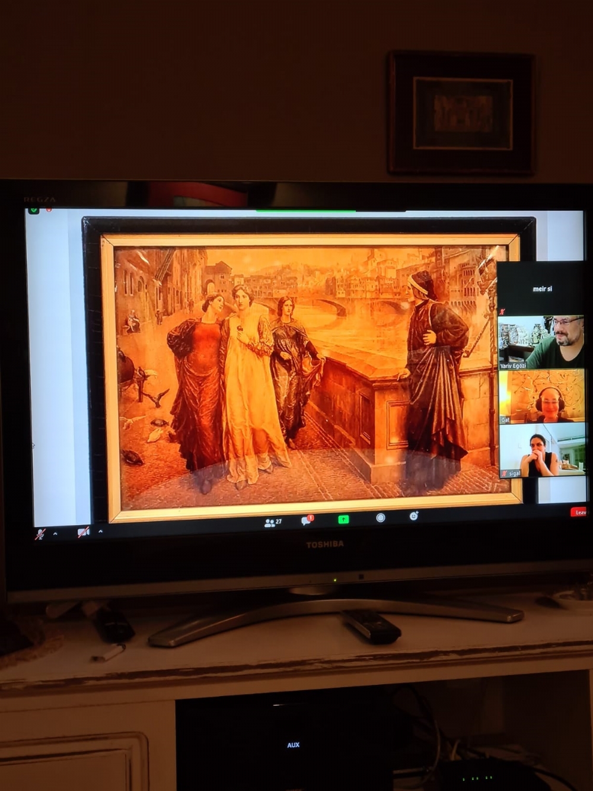Click the muted mic icon beside sigal
This screenshot has height=791, width=593.
point(505,474)
